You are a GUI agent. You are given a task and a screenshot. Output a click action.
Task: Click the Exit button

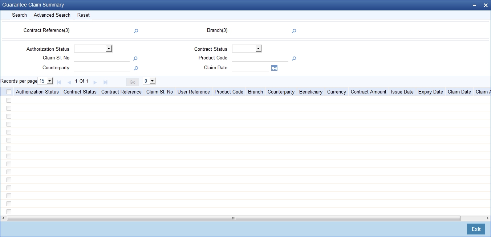(476, 229)
